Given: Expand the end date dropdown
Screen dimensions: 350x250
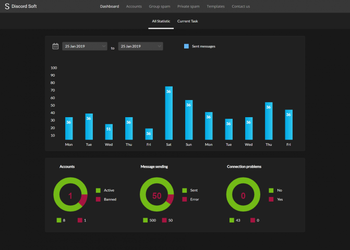Looking at the screenshot, I should [x=140, y=46].
